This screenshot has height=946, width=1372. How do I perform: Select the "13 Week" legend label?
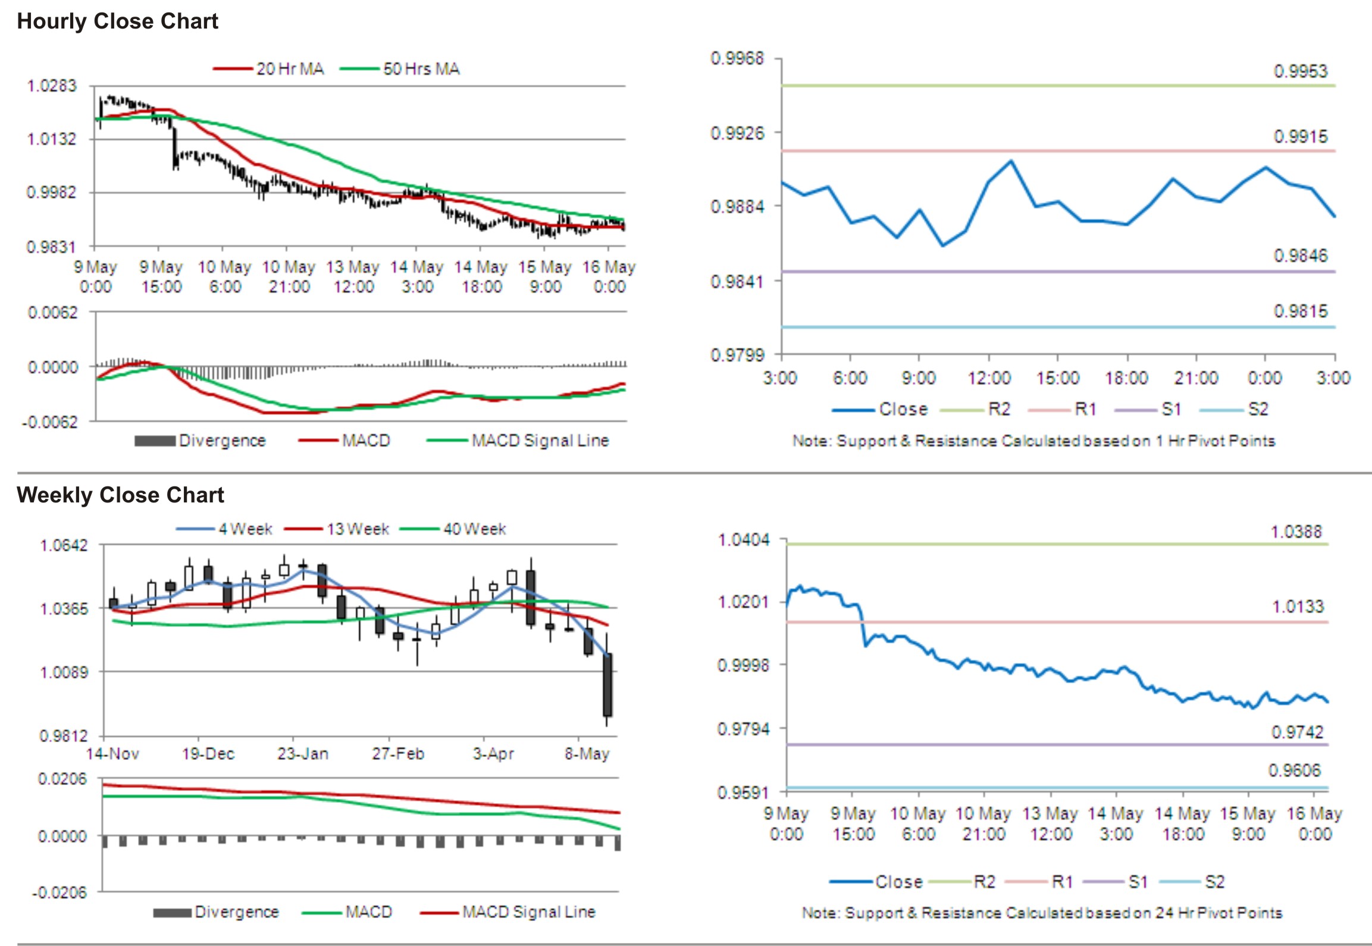click(x=358, y=529)
